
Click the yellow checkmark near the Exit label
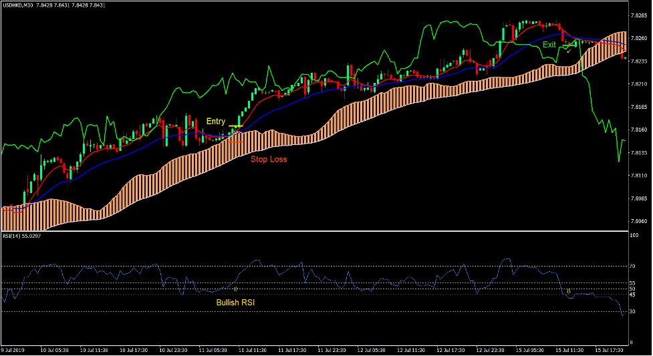pyautogui.click(x=569, y=51)
